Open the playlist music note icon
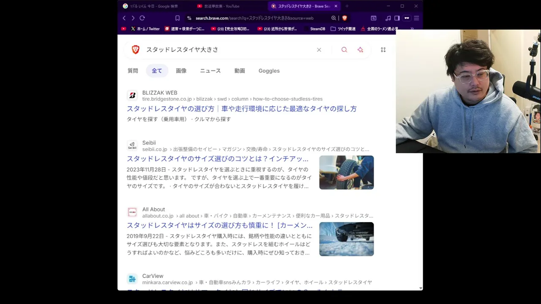Viewport: 541px width, 304px height. (388, 18)
